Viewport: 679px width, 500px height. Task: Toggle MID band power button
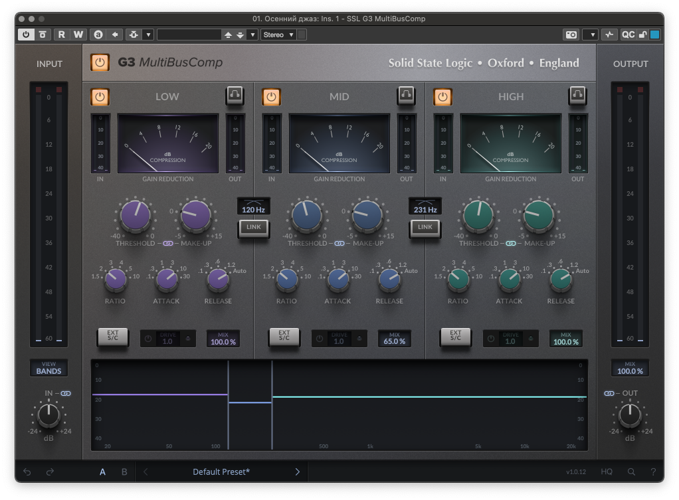point(271,96)
